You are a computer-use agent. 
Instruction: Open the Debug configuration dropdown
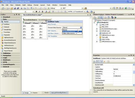[61, 8]
